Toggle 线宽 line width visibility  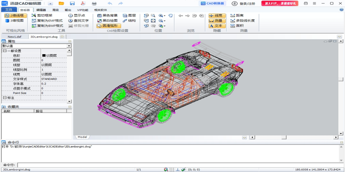click(x=217, y=15)
